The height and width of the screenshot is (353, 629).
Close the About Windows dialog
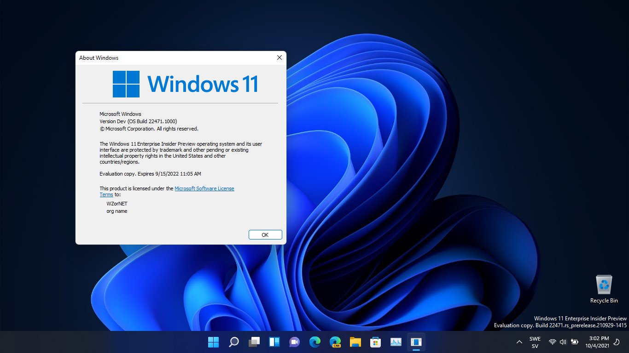(279, 57)
